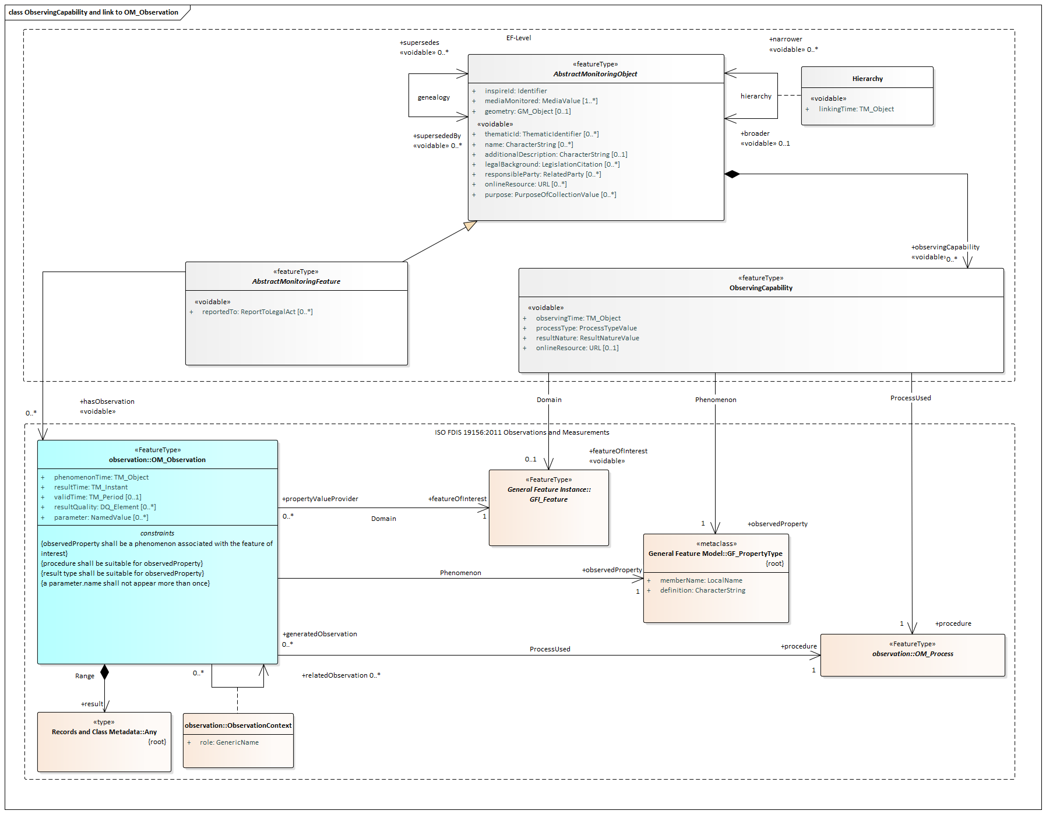The image size is (1046, 814).
Task: Click legalBackground: LegislationCitation attribute
Action: [552, 164]
